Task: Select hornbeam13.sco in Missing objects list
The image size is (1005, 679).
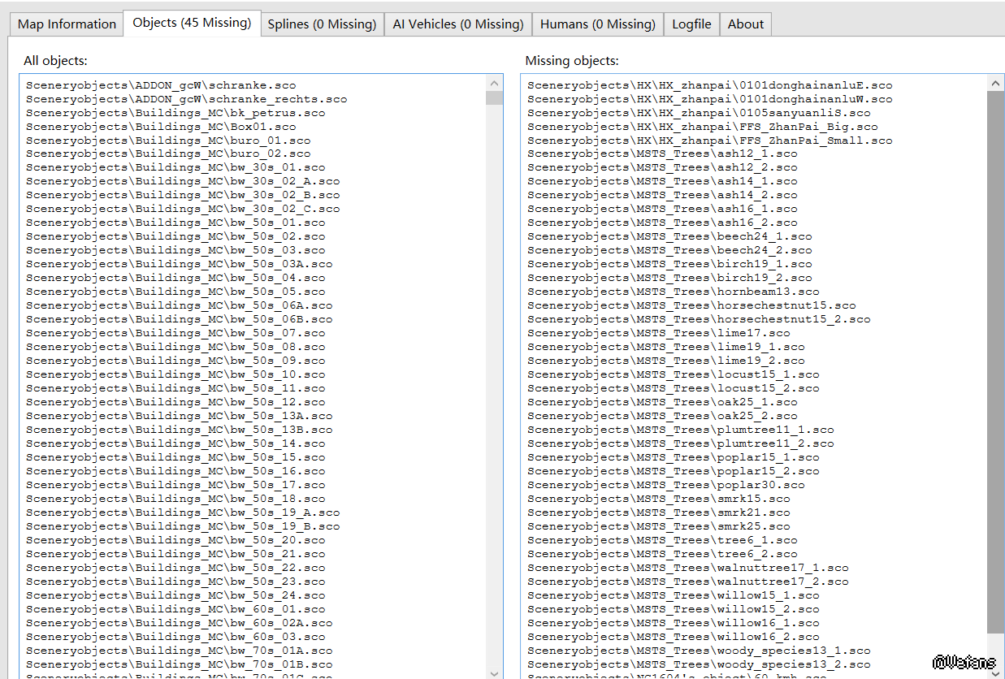Action: (x=674, y=292)
